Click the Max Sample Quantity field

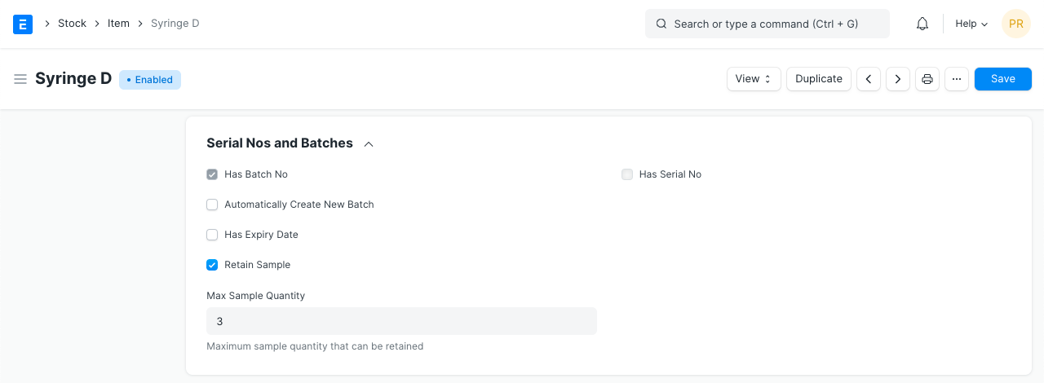click(x=401, y=321)
